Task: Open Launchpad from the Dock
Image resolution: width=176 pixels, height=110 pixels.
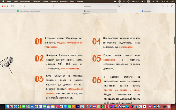Action: point(11,107)
